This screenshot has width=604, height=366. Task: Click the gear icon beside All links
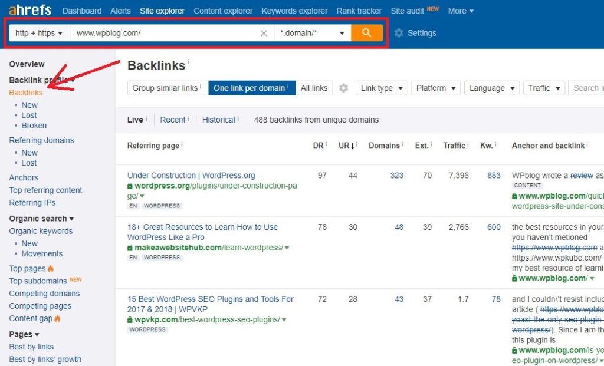tap(344, 88)
